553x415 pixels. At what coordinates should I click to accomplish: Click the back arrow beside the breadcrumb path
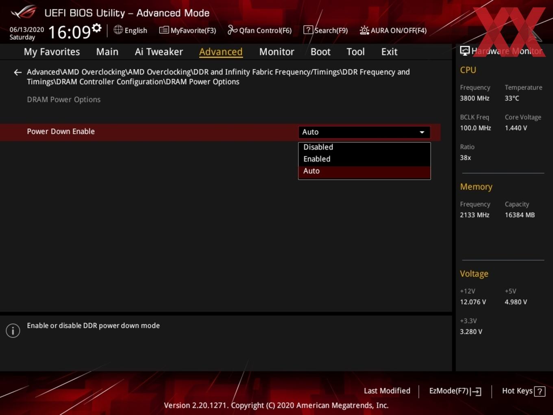[17, 72]
